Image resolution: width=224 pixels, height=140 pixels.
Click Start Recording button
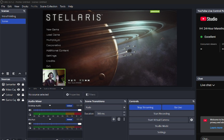(162, 114)
